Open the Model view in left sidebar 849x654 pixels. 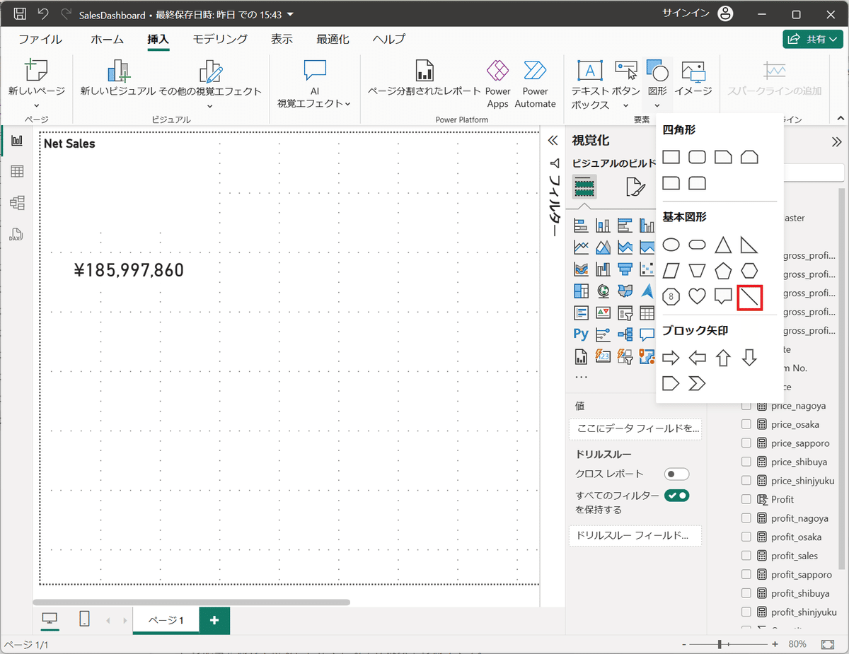(x=17, y=203)
